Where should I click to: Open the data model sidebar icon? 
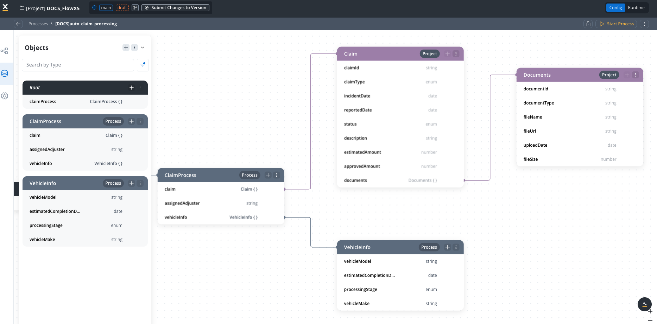(5, 74)
